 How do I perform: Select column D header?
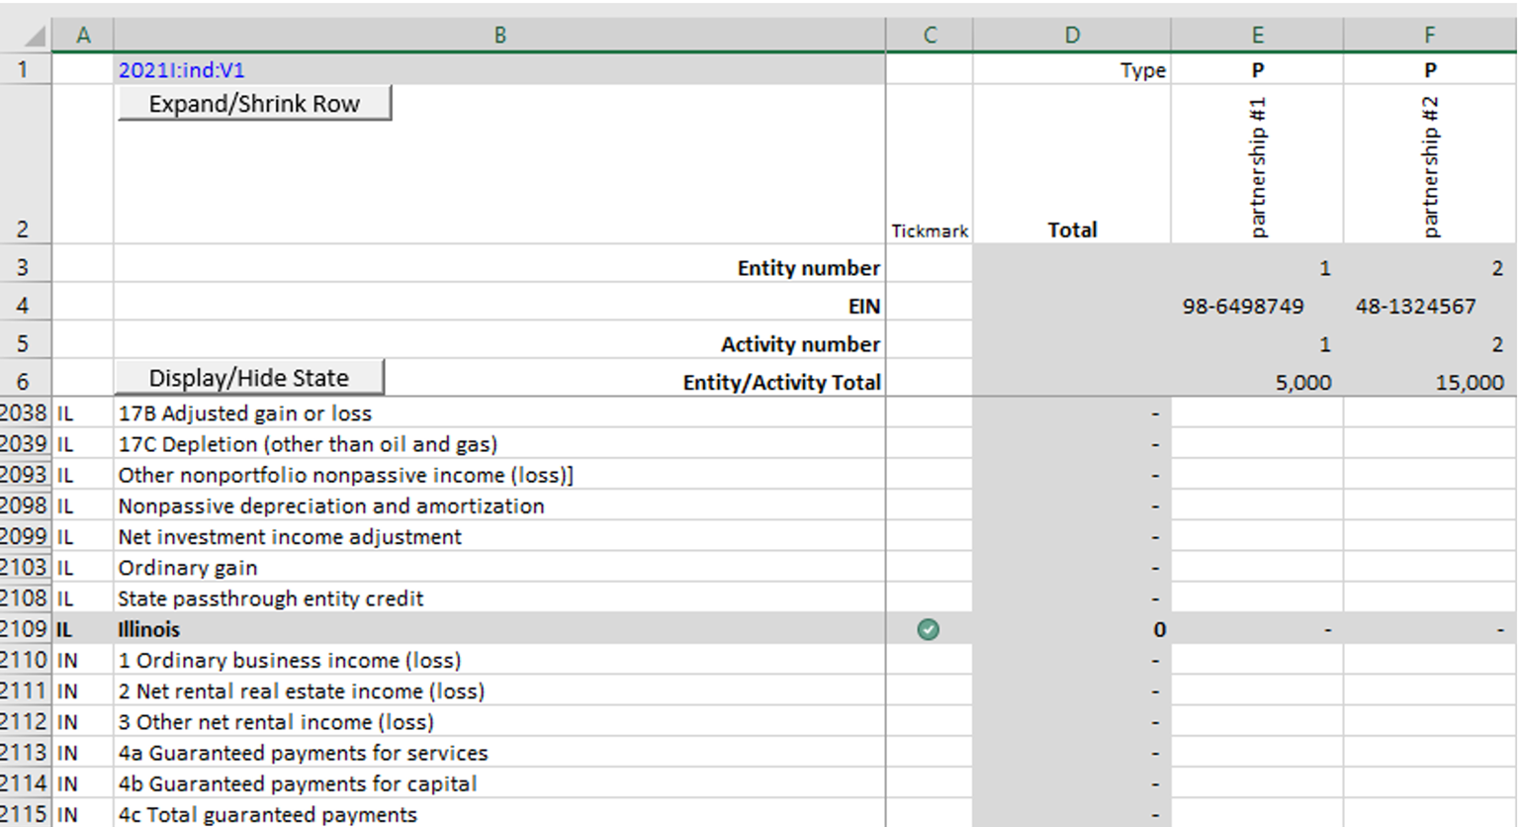[1072, 36]
